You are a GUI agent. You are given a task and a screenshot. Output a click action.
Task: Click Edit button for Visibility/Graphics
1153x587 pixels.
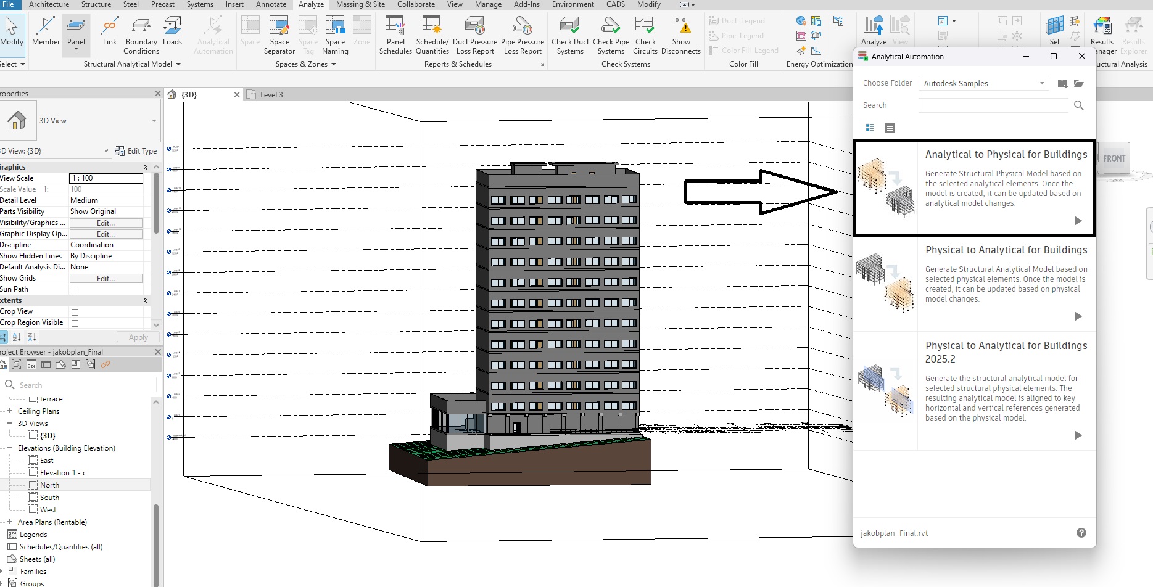(105, 223)
